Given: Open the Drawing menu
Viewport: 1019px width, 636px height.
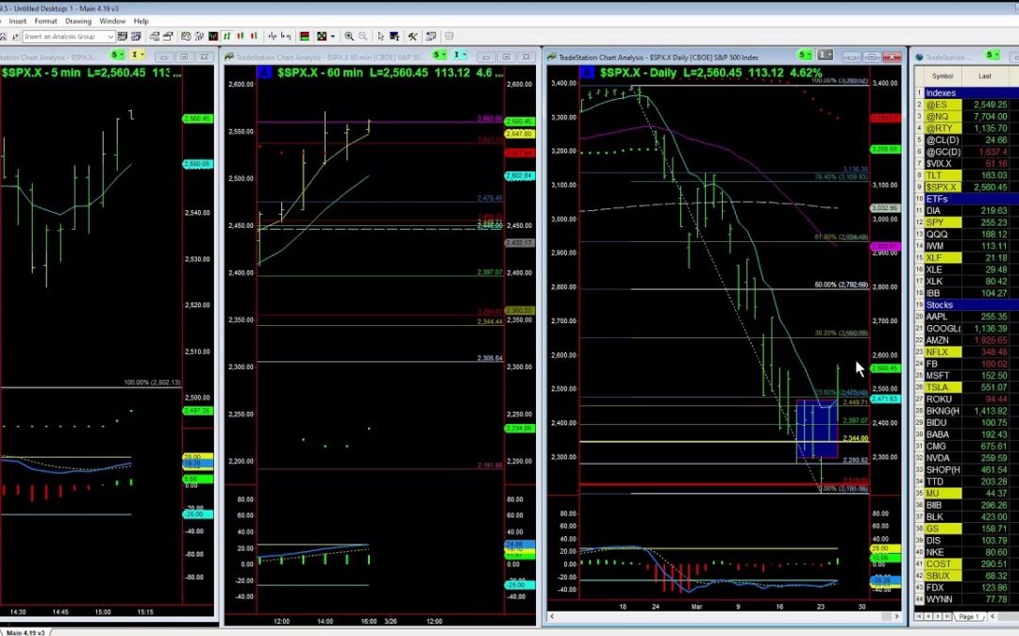Looking at the screenshot, I should click(78, 21).
